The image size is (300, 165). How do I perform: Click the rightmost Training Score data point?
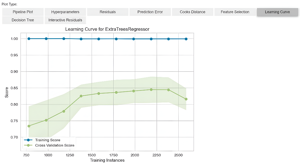(x=186, y=39)
